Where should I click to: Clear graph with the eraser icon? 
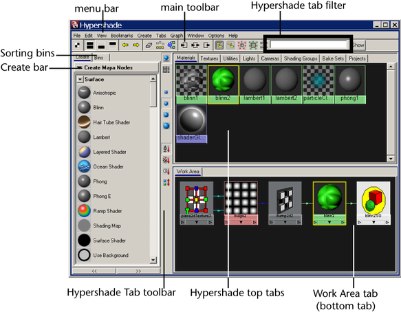pyautogui.click(x=149, y=45)
